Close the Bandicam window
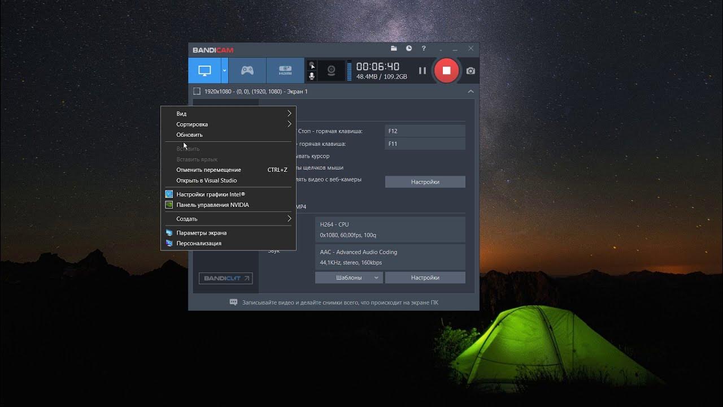The height and width of the screenshot is (407, 723). coord(471,49)
